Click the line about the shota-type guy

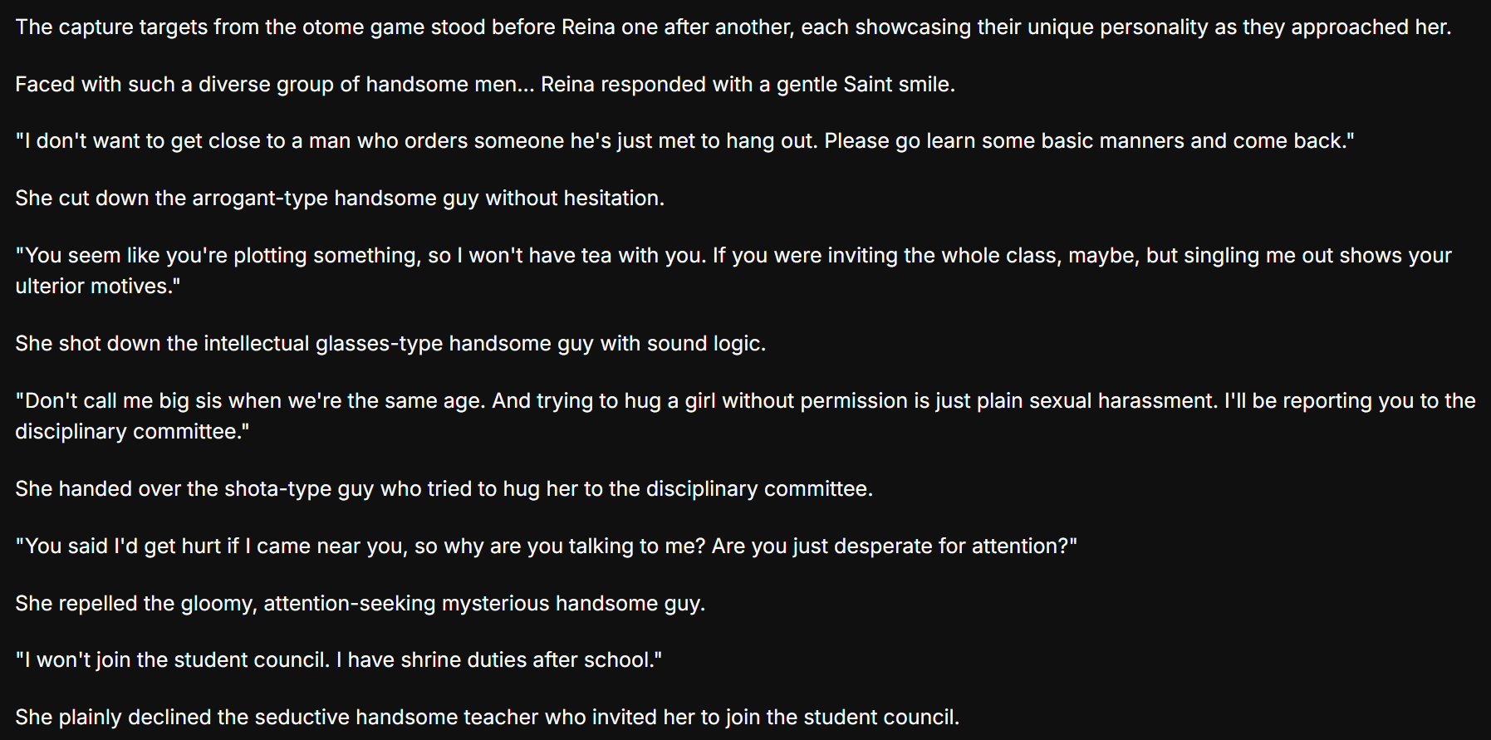(443, 489)
